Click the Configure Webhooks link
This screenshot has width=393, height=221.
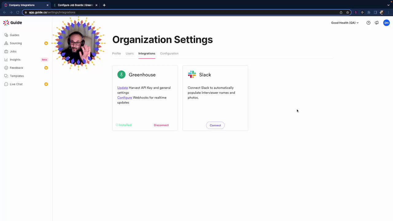[125, 98]
